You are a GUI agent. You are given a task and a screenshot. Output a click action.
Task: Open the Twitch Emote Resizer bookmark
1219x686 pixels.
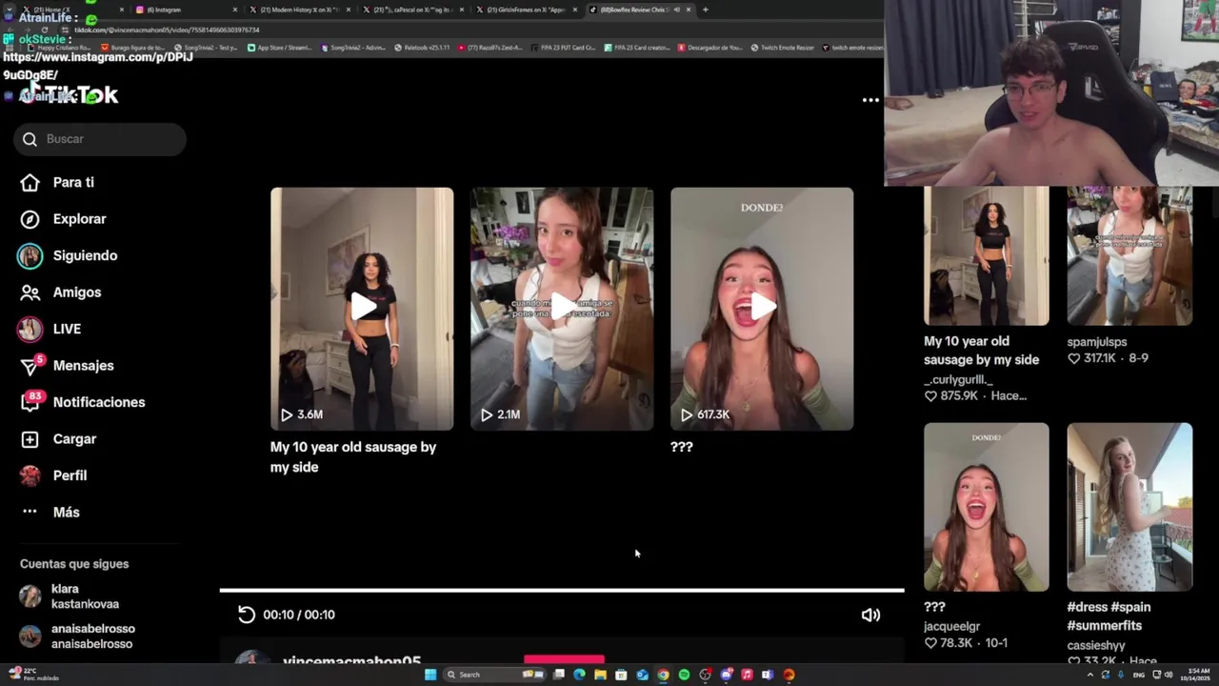[x=783, y=47]
